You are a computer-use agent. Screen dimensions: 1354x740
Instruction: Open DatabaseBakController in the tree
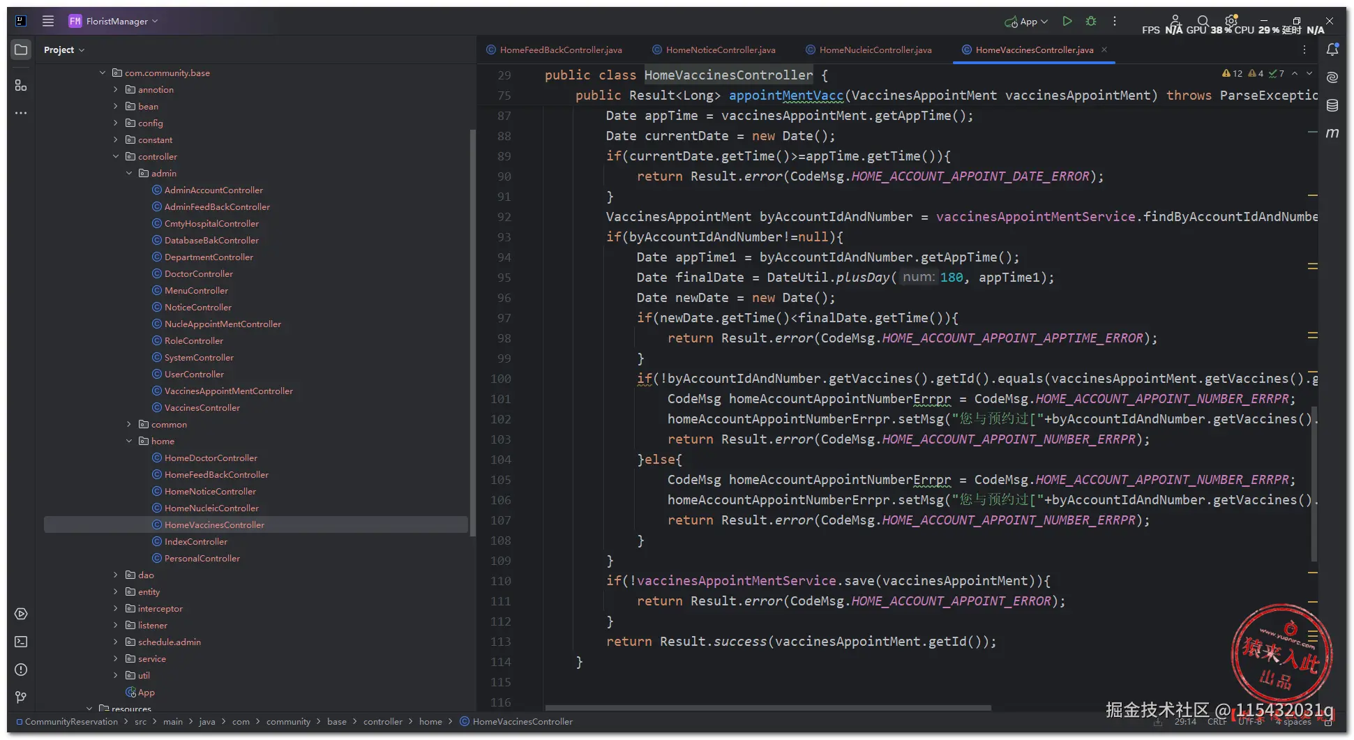(x=211, y=240)
